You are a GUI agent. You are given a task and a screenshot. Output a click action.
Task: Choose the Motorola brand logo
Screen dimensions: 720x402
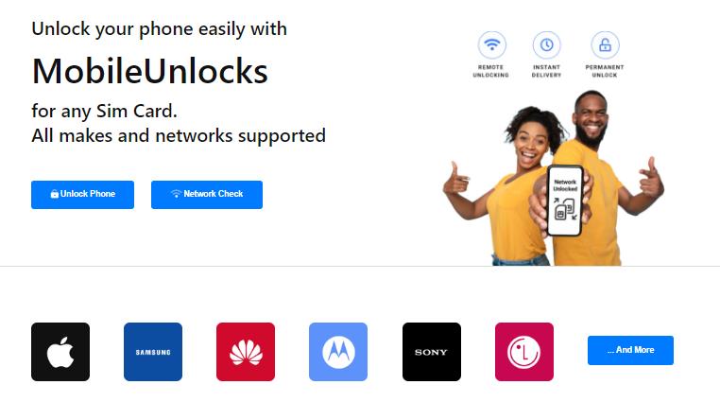(338, 352)
